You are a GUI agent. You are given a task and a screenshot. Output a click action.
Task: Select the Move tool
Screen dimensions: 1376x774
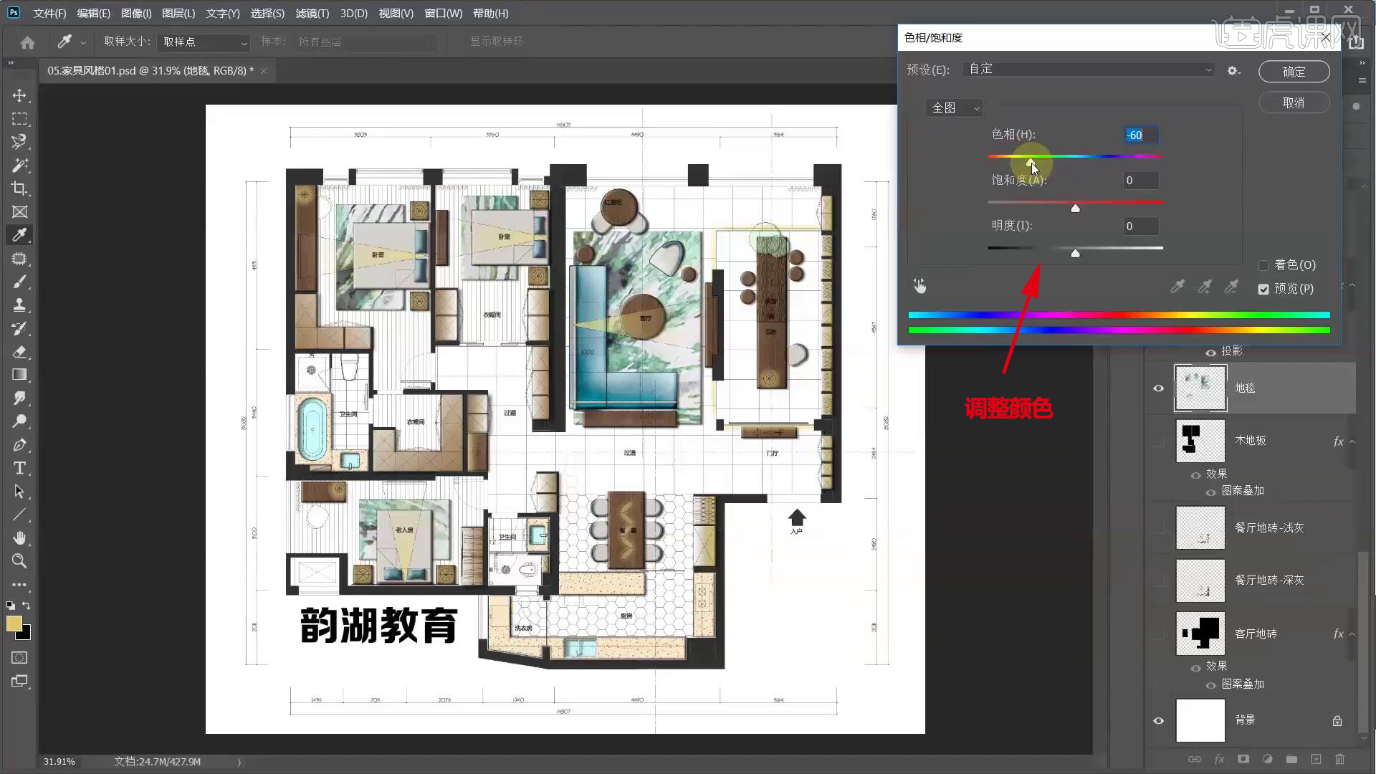click(19, 95)
